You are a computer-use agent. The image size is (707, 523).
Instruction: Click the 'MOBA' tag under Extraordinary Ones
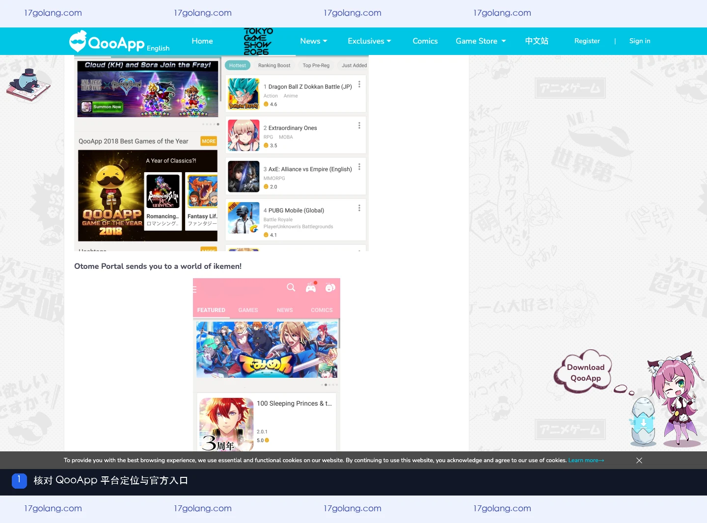286,137
